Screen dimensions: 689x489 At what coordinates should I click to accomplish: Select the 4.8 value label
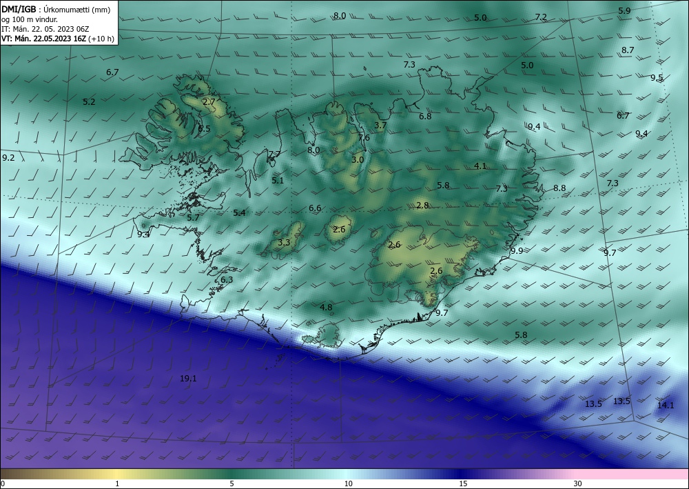click(x=326, y=308)
